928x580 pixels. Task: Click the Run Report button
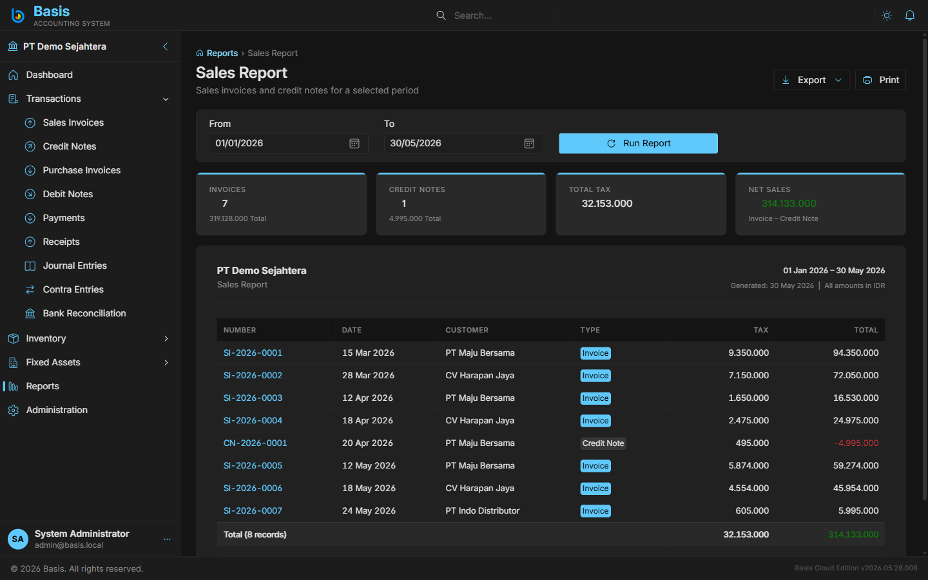[x=638, y=143]
